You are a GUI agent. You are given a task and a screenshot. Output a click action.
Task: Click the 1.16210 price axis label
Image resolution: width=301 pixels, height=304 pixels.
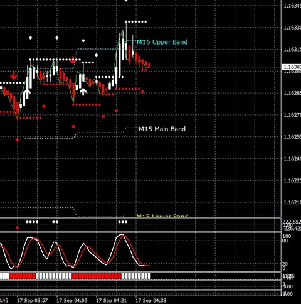292,202
